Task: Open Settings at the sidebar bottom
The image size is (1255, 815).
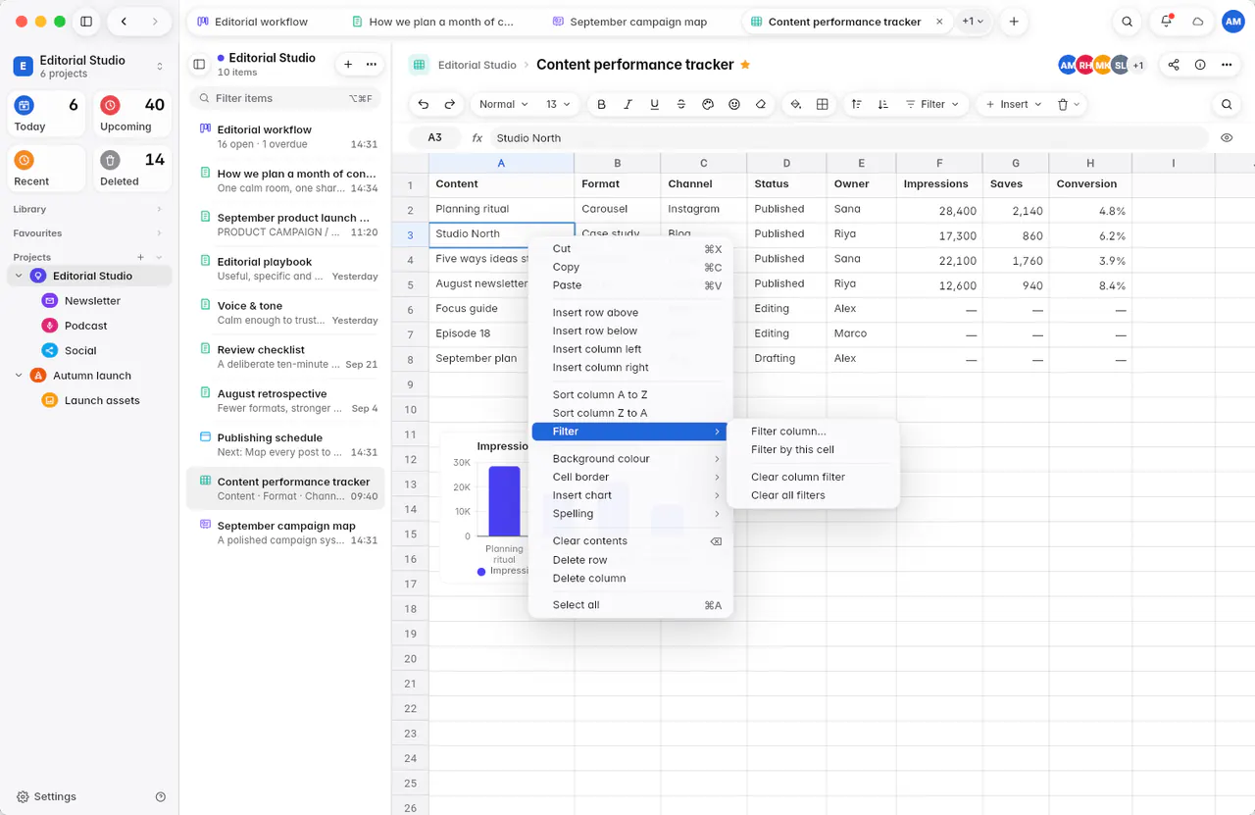Action: coord(46,797)
